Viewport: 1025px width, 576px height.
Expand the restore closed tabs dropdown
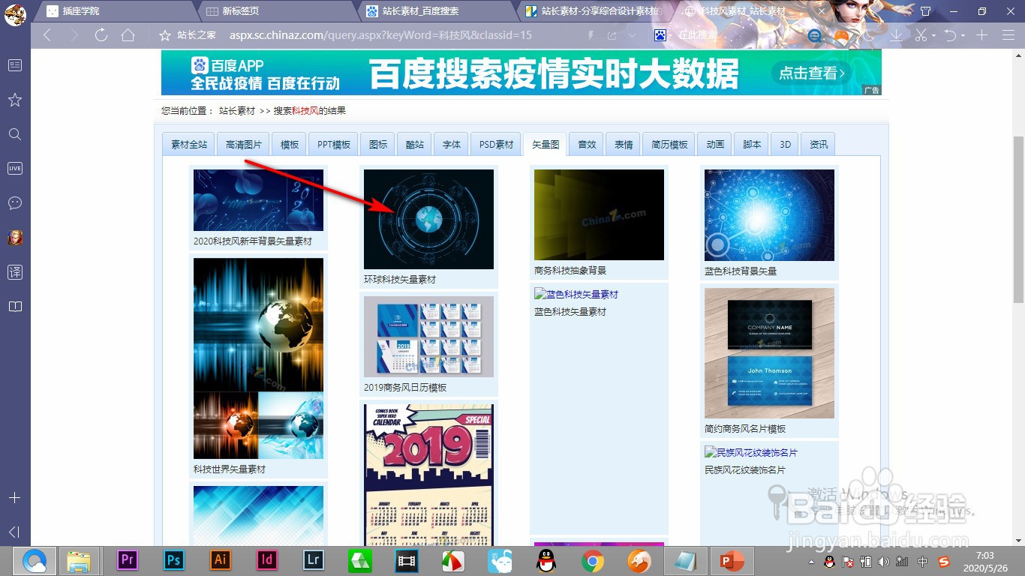(963, 34)
